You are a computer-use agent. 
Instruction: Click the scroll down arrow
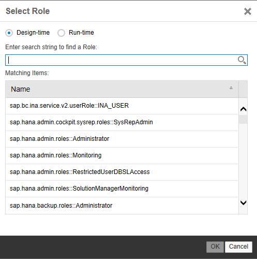pos(243,203)
